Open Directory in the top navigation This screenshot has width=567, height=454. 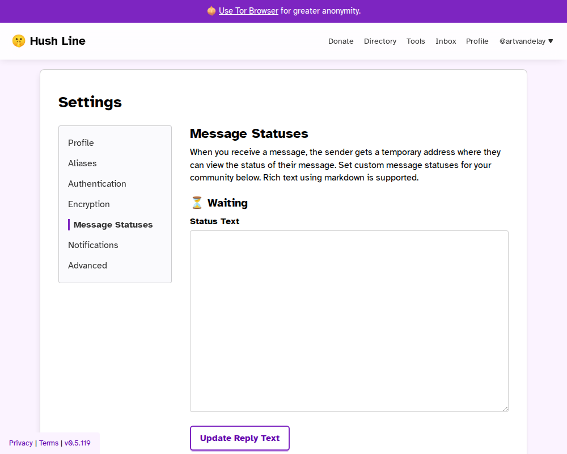pos(380,41)
